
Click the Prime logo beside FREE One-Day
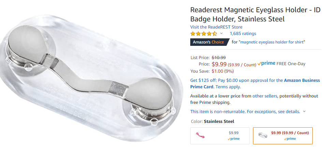point(266,64)
